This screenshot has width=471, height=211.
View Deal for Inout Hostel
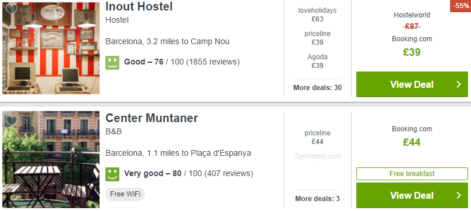412,84
